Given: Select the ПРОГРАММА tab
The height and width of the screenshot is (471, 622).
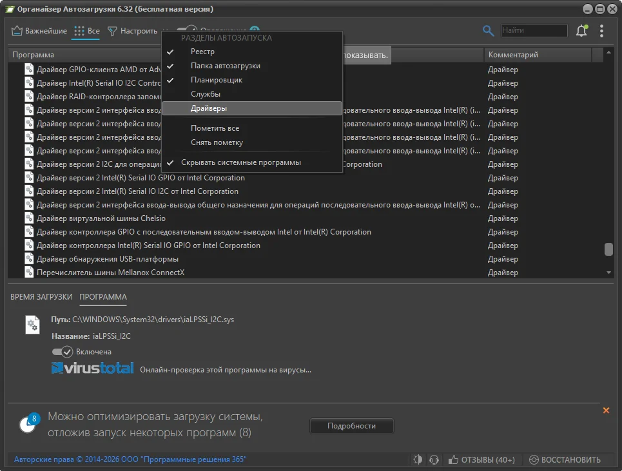Looking at the screenshot, I should [103, 297].
